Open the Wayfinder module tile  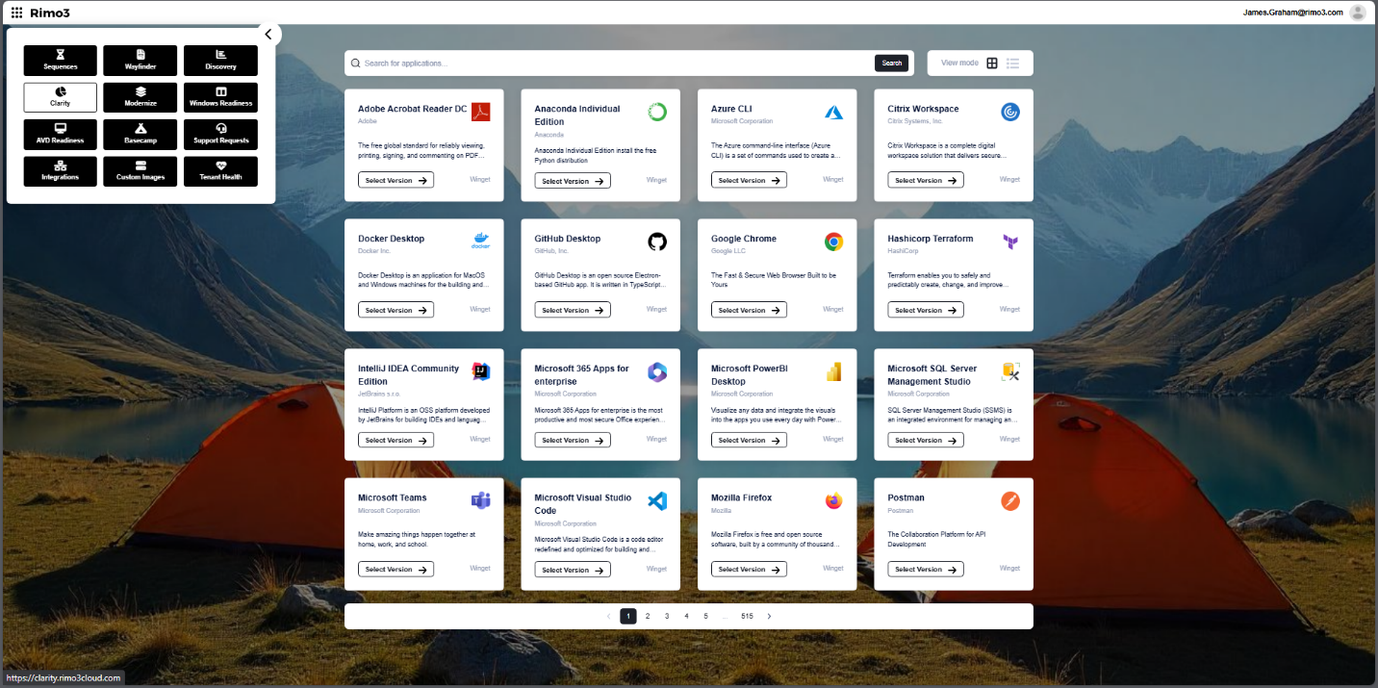click(x=140, y=61)
